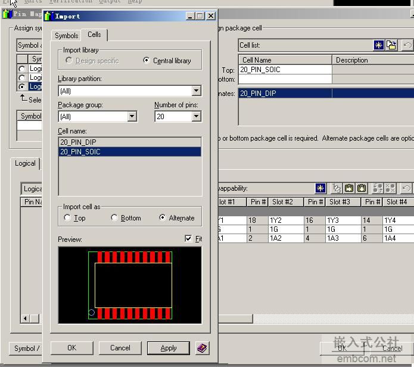The height and width of the screenshot is (367, 414).
Task: Open the Library partition dropdown
Action: pyautogui.click(x=196, y=91)
